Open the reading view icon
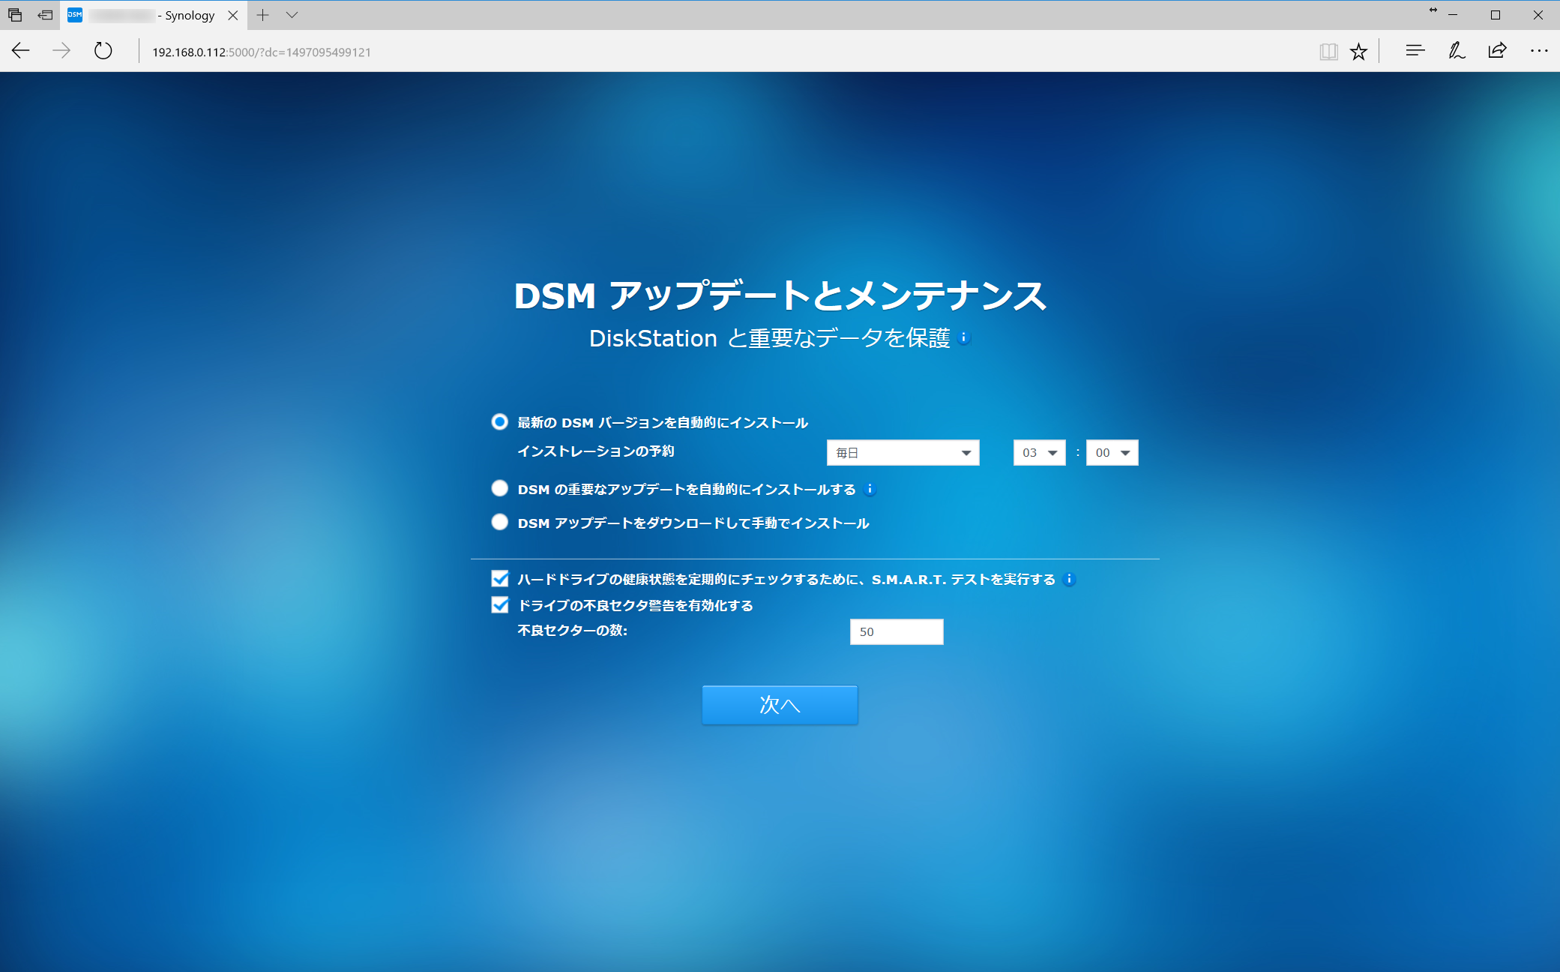Image resolution: width=1560 pixels, height=972 pixels. (1328, 51)
